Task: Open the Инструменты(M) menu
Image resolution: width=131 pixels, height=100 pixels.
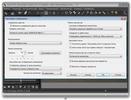Action: [30, 9]
